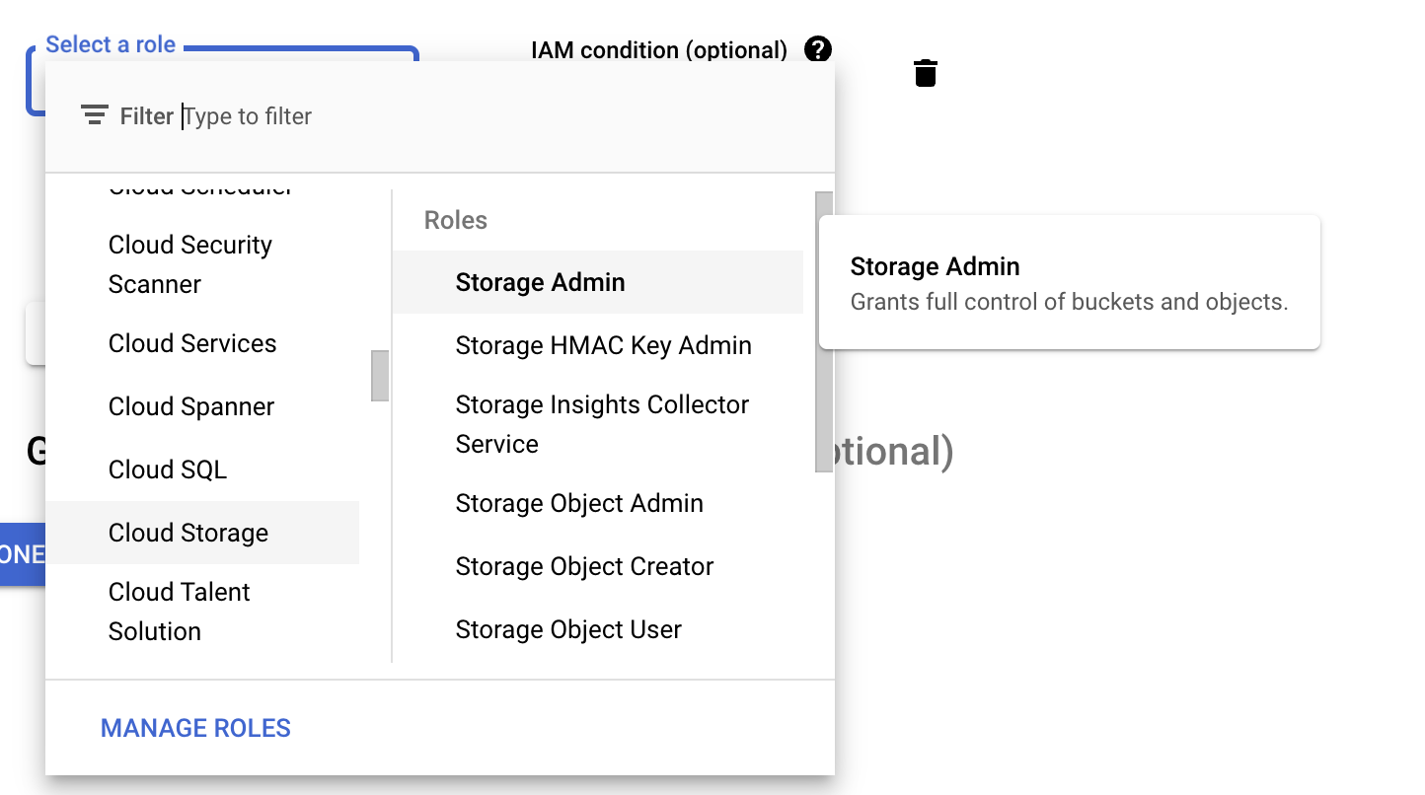The width and height of the screenshot is (1425, 795).
Task: Click the service category list scrollbar thumb
Action: click(380, 376)
